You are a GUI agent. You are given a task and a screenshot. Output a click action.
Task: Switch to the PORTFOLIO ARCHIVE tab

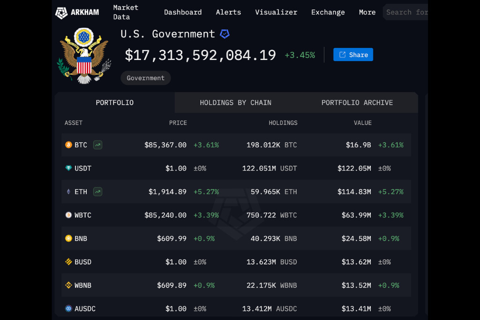point(357,103)
